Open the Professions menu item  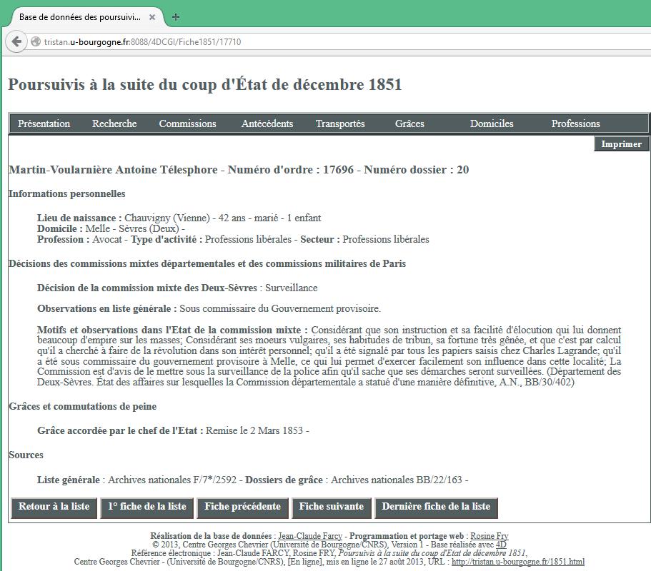(x=575, y=123)
